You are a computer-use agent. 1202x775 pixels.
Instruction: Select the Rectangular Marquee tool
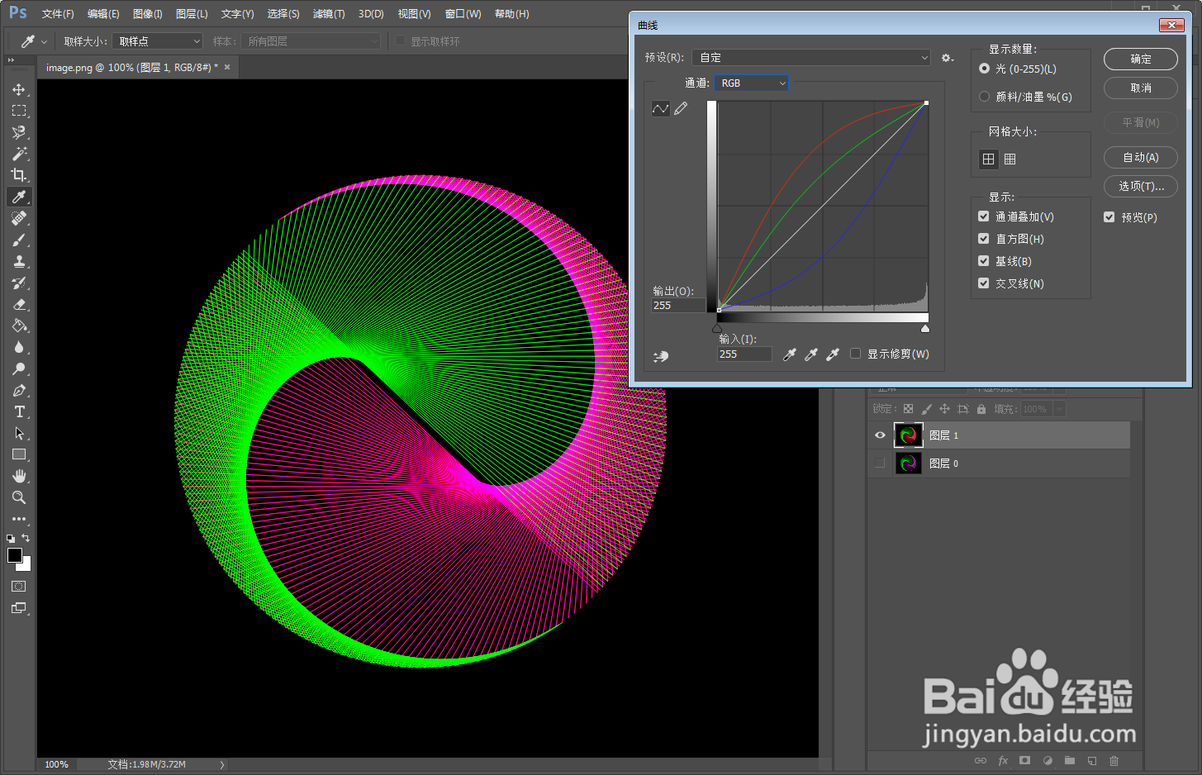(x=19, y=111)
